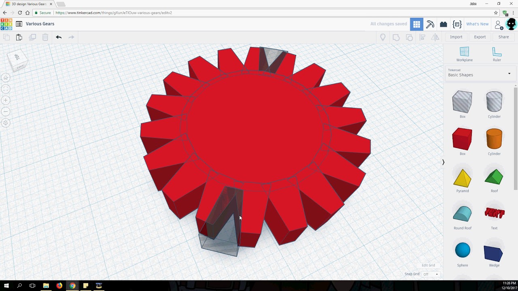Image resolution: width=518 pixels, height=291 pixels.
Task: Go back in browser
Action: coord(5,13)
